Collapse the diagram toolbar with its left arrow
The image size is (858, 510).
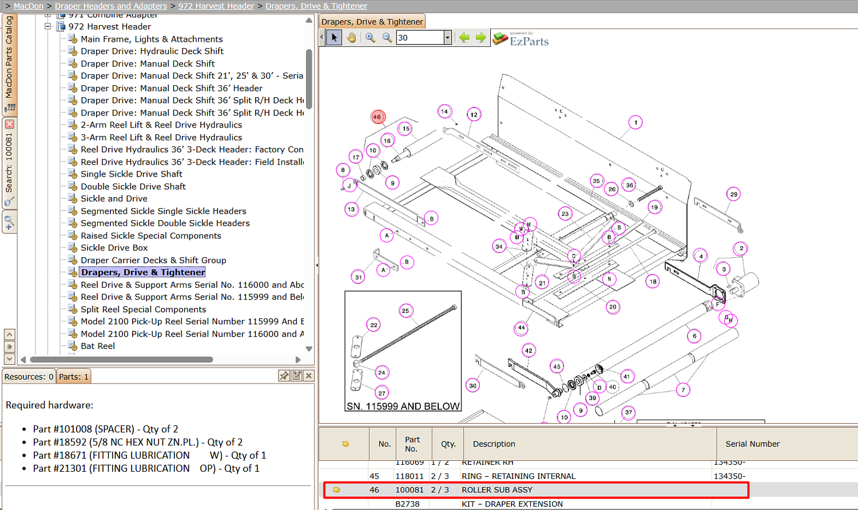[322, 38]
